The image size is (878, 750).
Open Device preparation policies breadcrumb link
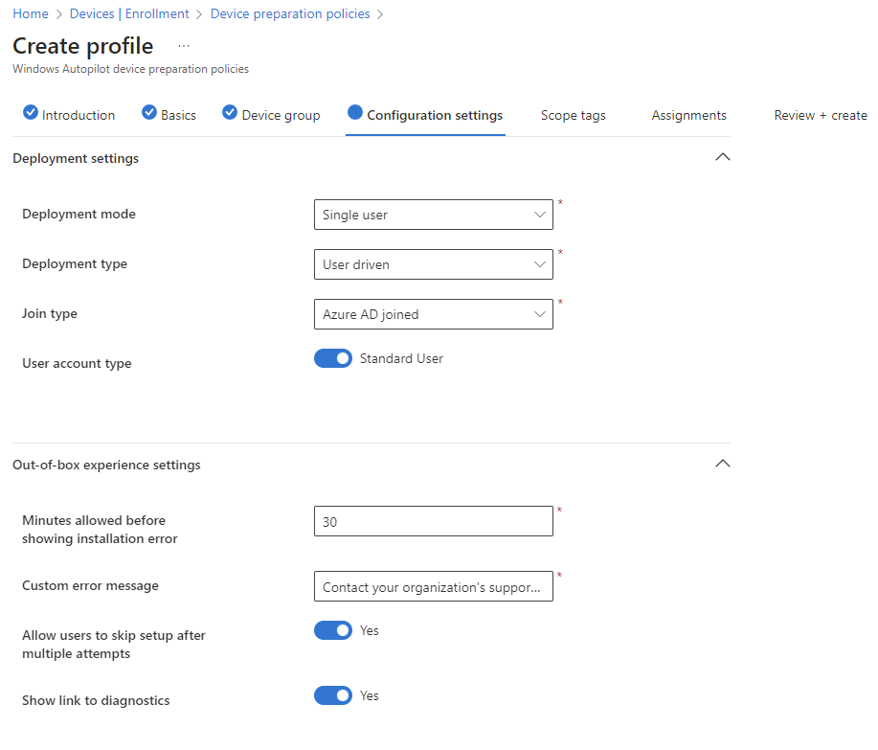(290, 14)
